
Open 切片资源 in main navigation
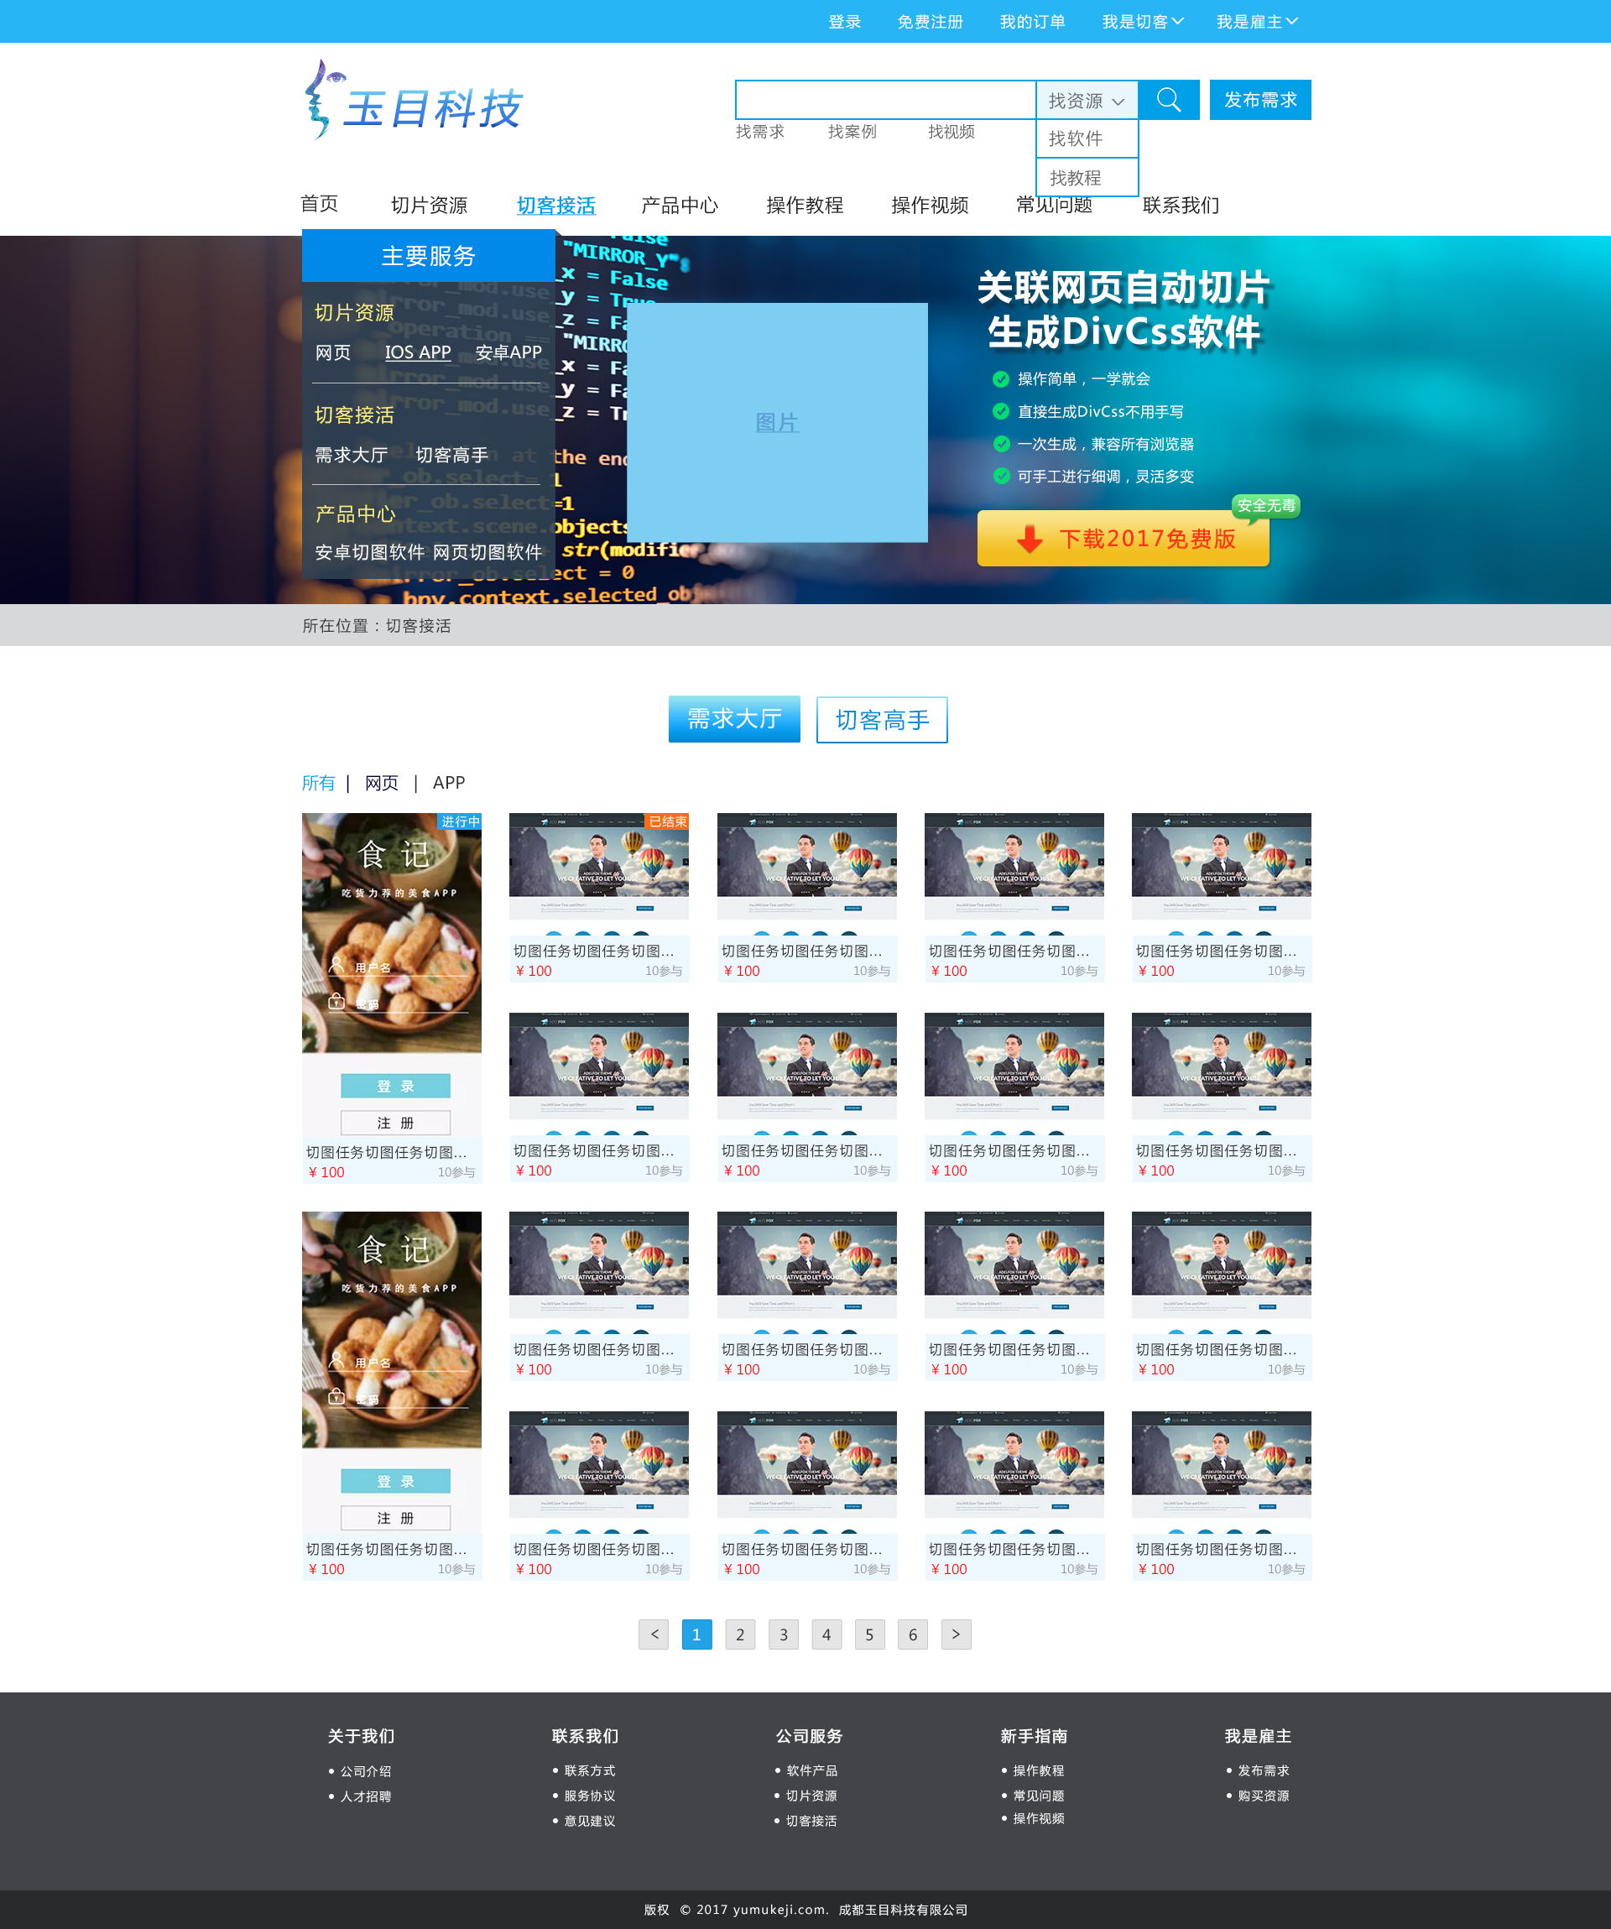coord(429,205)
